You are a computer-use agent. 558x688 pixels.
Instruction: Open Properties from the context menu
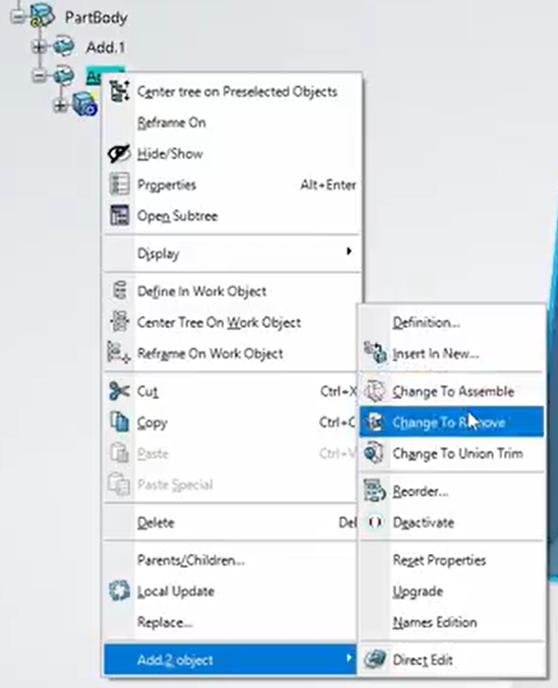click(x=233, y=185)
